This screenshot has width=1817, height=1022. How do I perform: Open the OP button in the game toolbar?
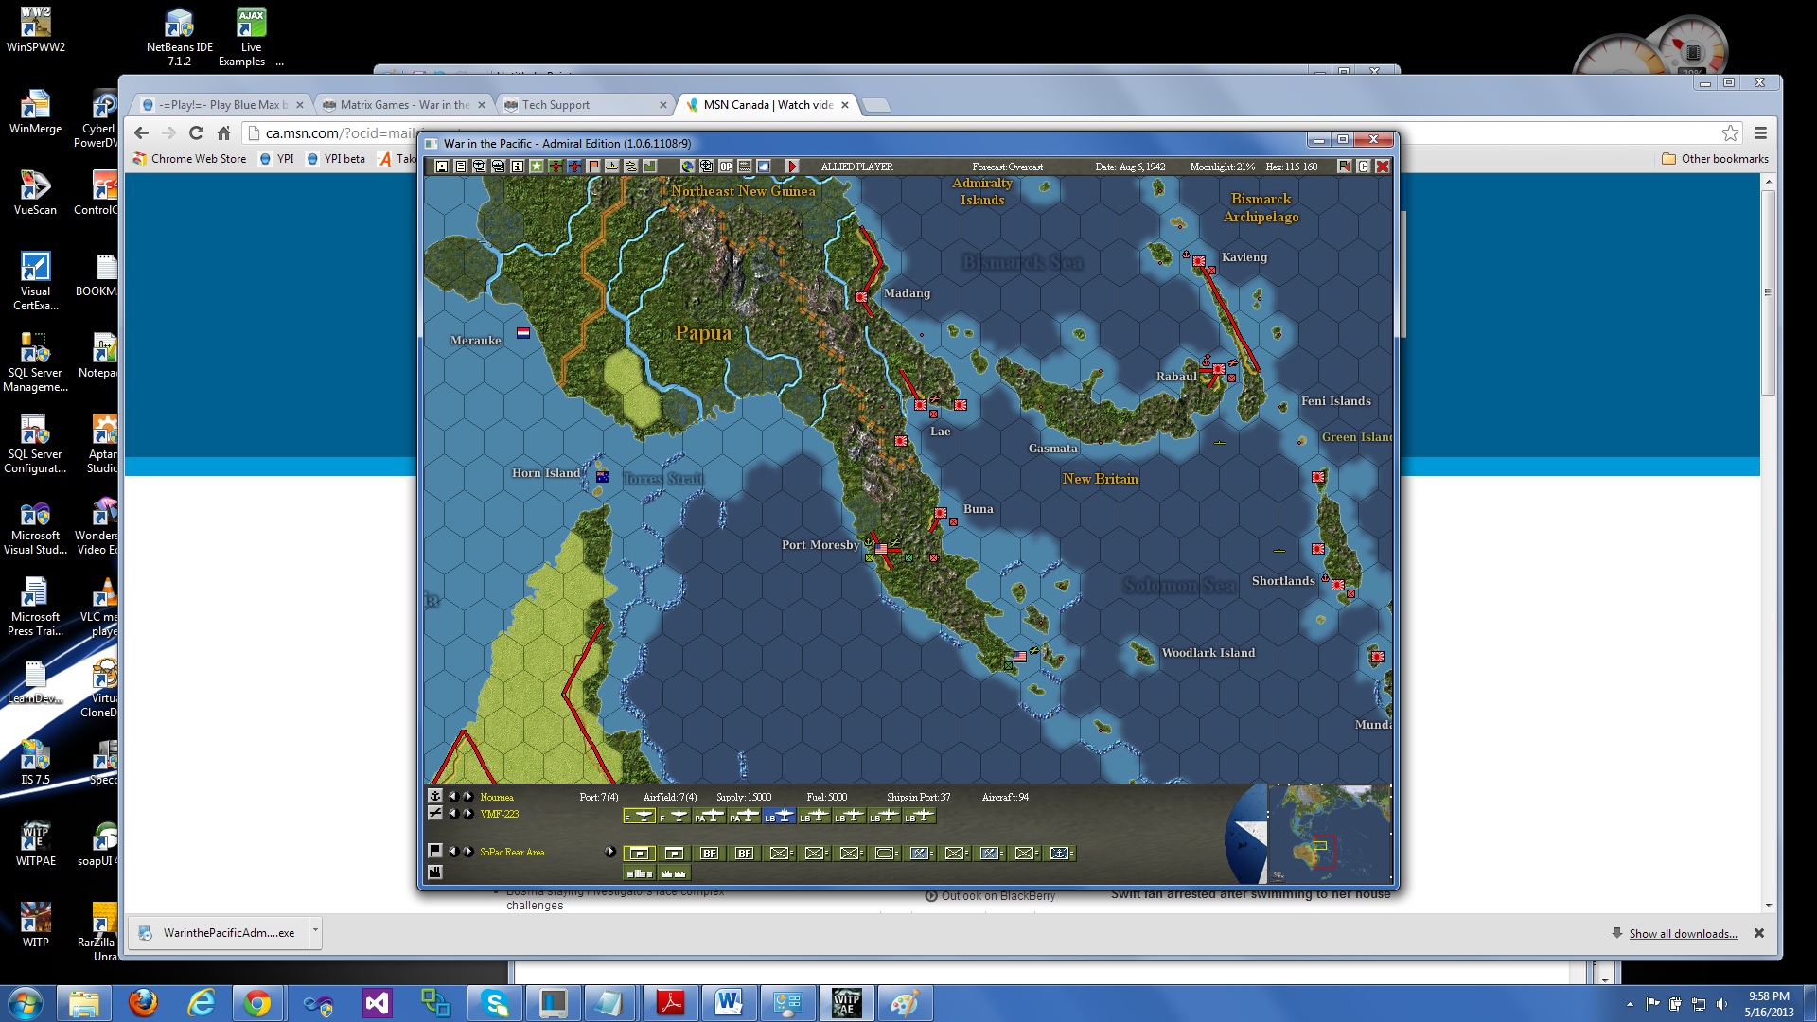[x=726, y=167]
